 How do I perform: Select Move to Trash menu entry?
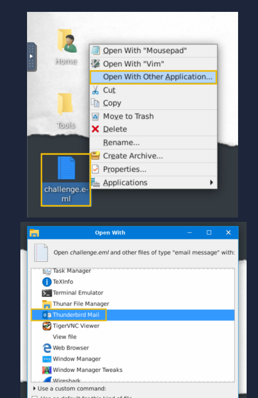coord(153,116)
